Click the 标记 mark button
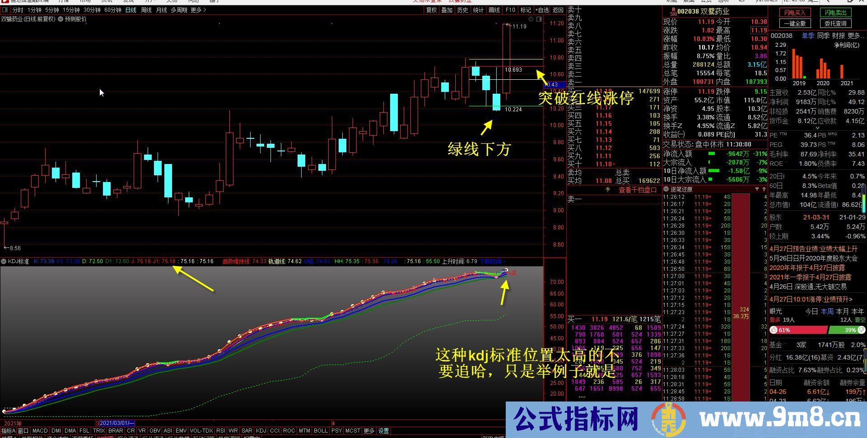The height and width of the screenshot is (438, 867). [526, 9]
